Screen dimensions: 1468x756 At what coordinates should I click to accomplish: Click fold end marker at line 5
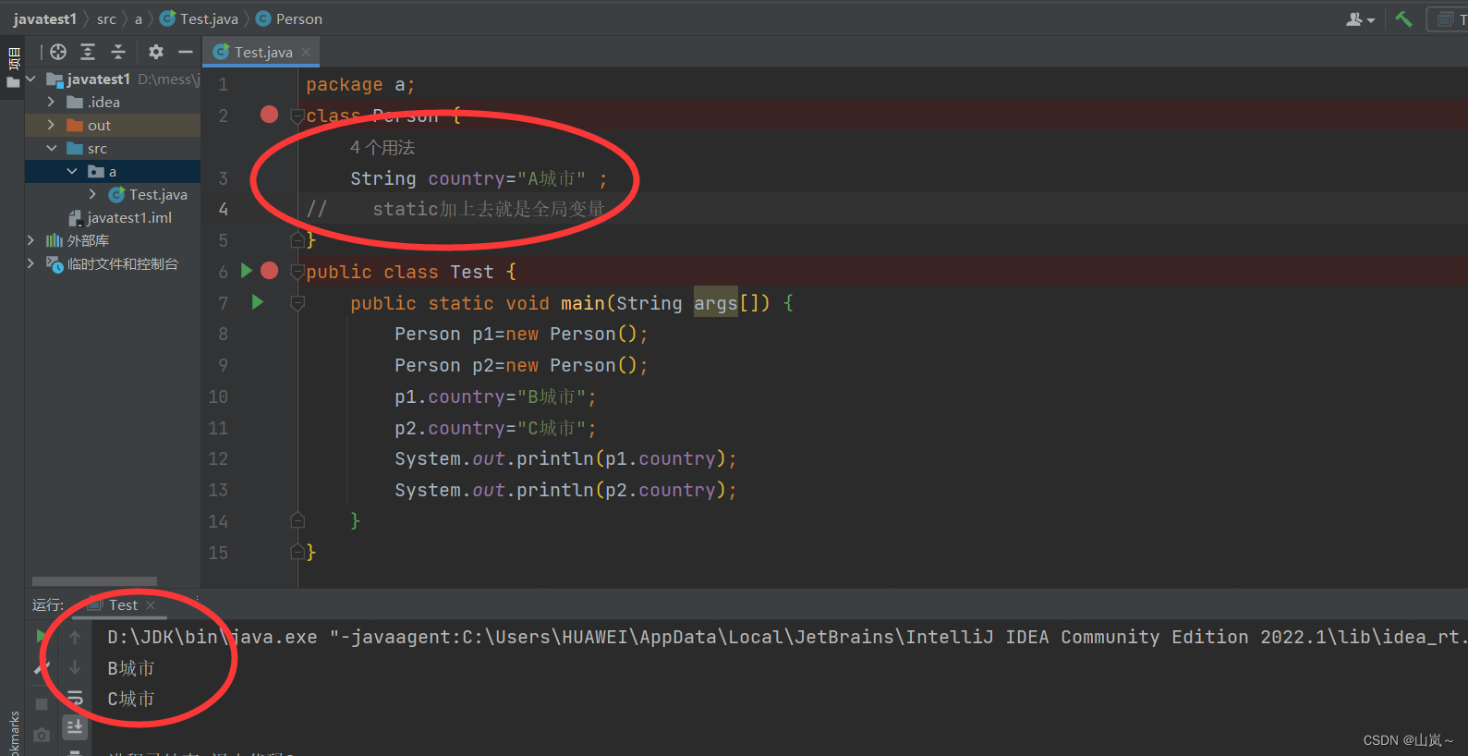pos(297,240)
